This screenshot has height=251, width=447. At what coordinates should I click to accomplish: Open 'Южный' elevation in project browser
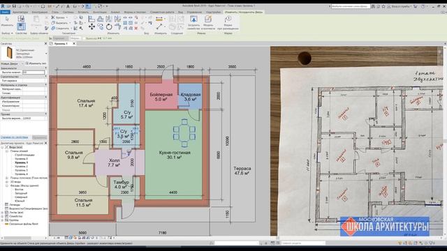[20, 201]
